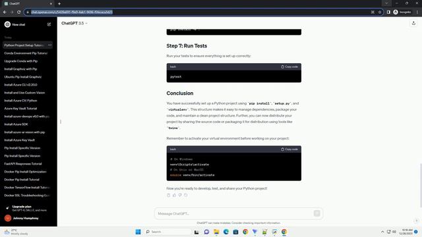This screenshot has height=237, width=422.
Task: Copy code from the pytest code block
Action: click(289, 66)
